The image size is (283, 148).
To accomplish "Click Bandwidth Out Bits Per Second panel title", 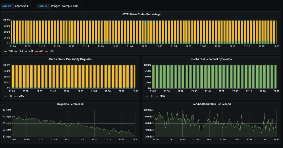I will point(211,104).
